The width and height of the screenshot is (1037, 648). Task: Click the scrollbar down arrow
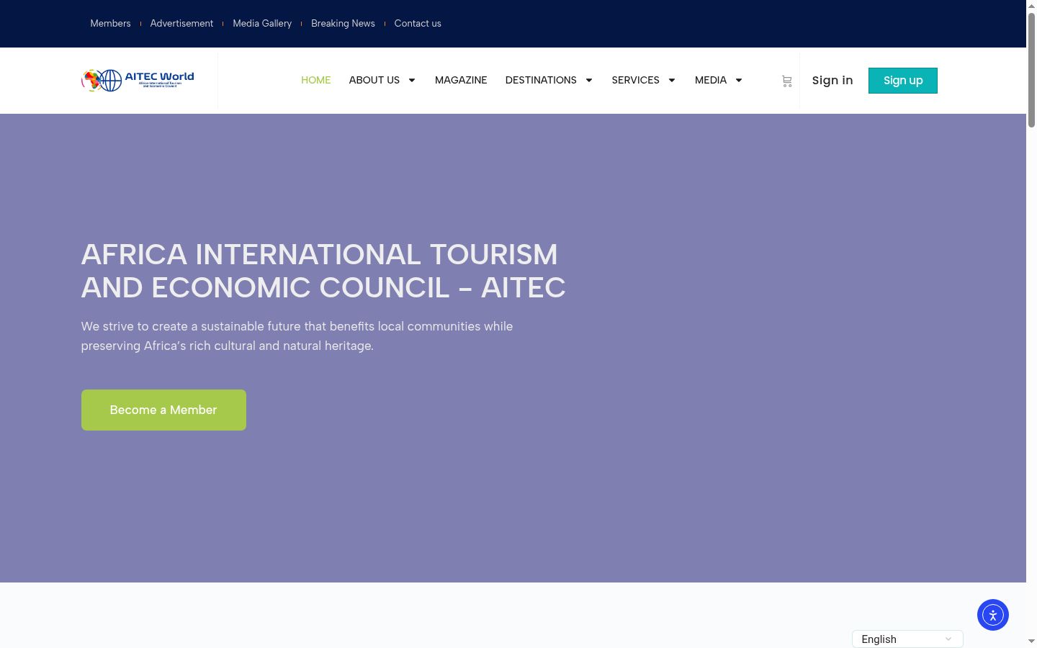pos(1031,642)
